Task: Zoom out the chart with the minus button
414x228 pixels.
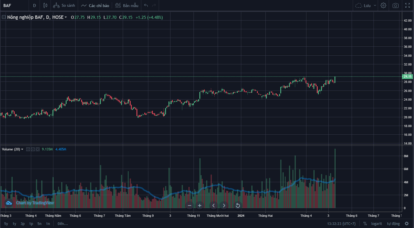Action: [190, 206]
